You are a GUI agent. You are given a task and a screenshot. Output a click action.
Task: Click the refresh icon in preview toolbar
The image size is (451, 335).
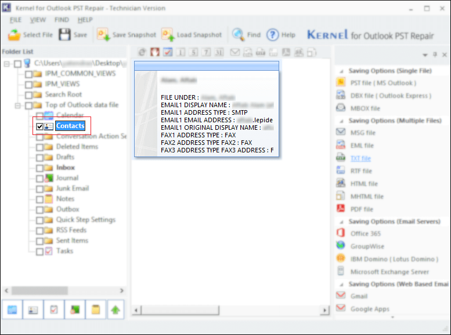tap(142, 52)
